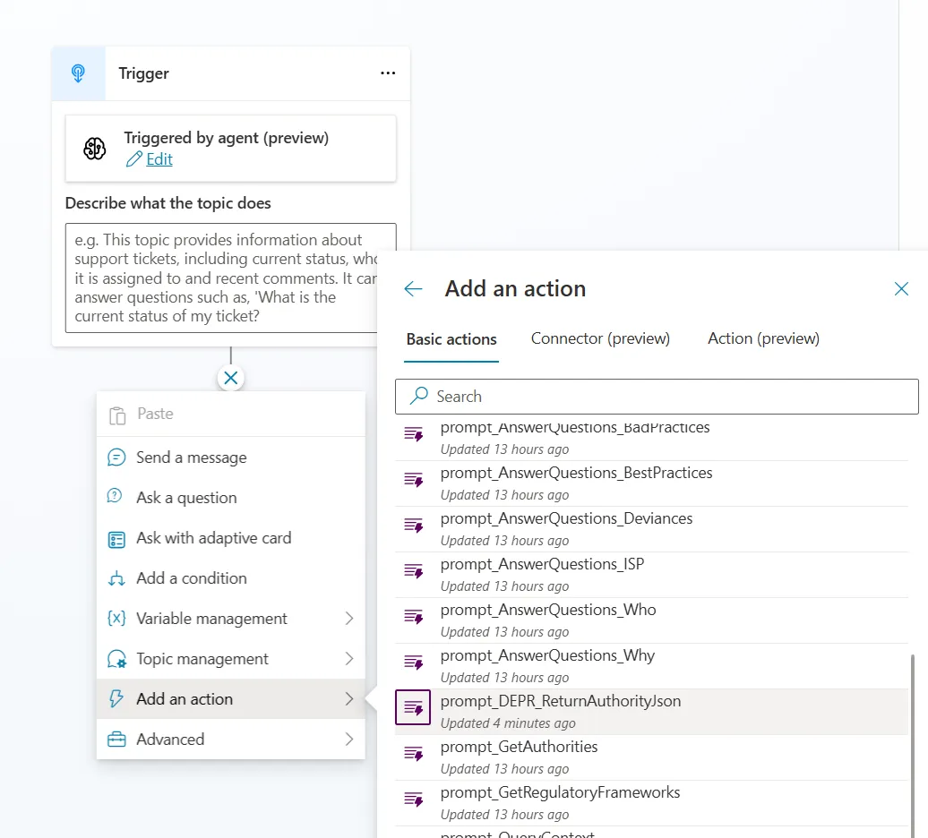Viewport: 928px width, 838px height.
Task: Select Paste menu item
Action: pyautogui.click(x=231, y=414)
